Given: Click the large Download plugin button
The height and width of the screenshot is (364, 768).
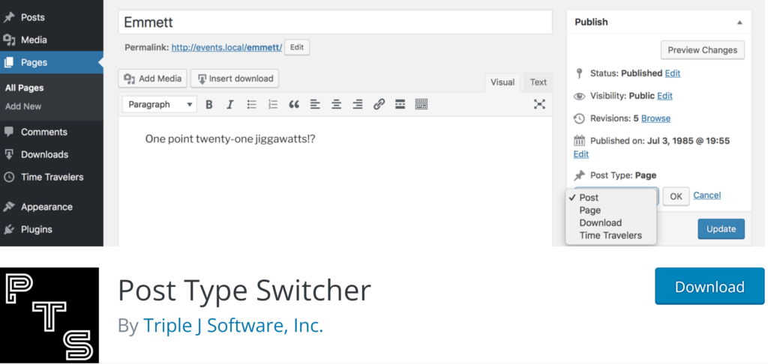Looking at the screenshot, I should [709, 287].
